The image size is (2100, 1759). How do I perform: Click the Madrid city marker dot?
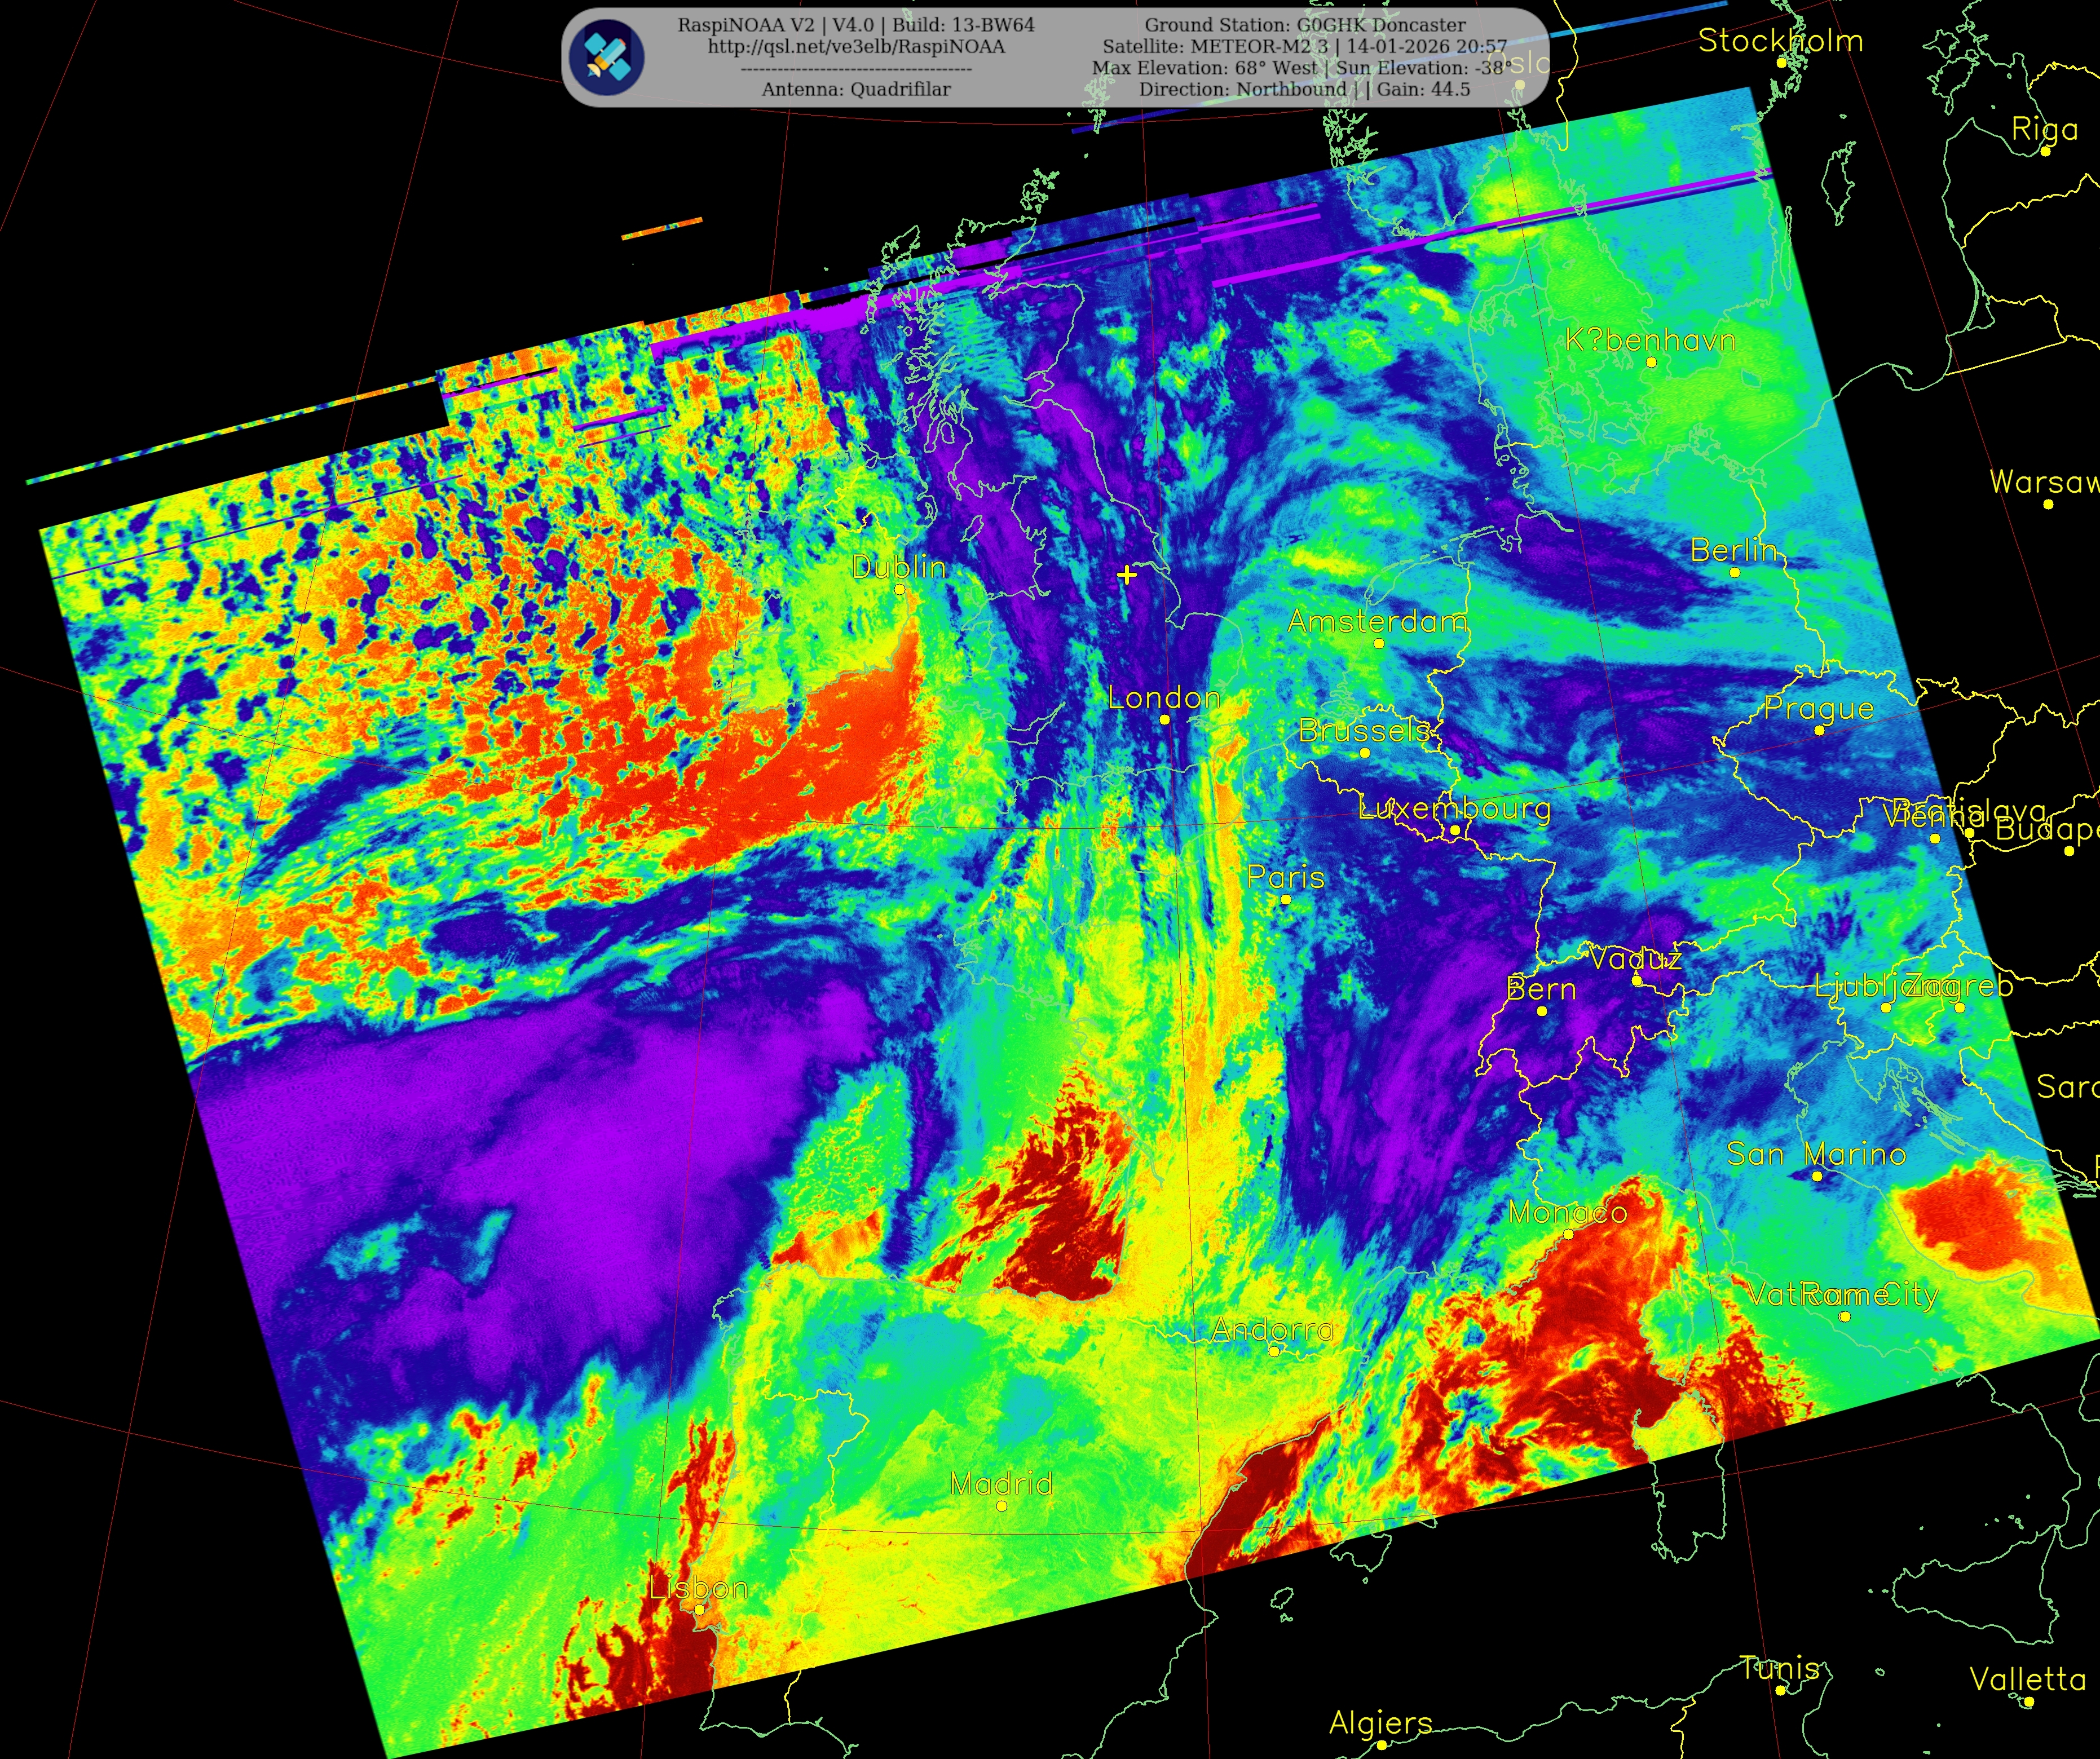coord(1001,1505)
